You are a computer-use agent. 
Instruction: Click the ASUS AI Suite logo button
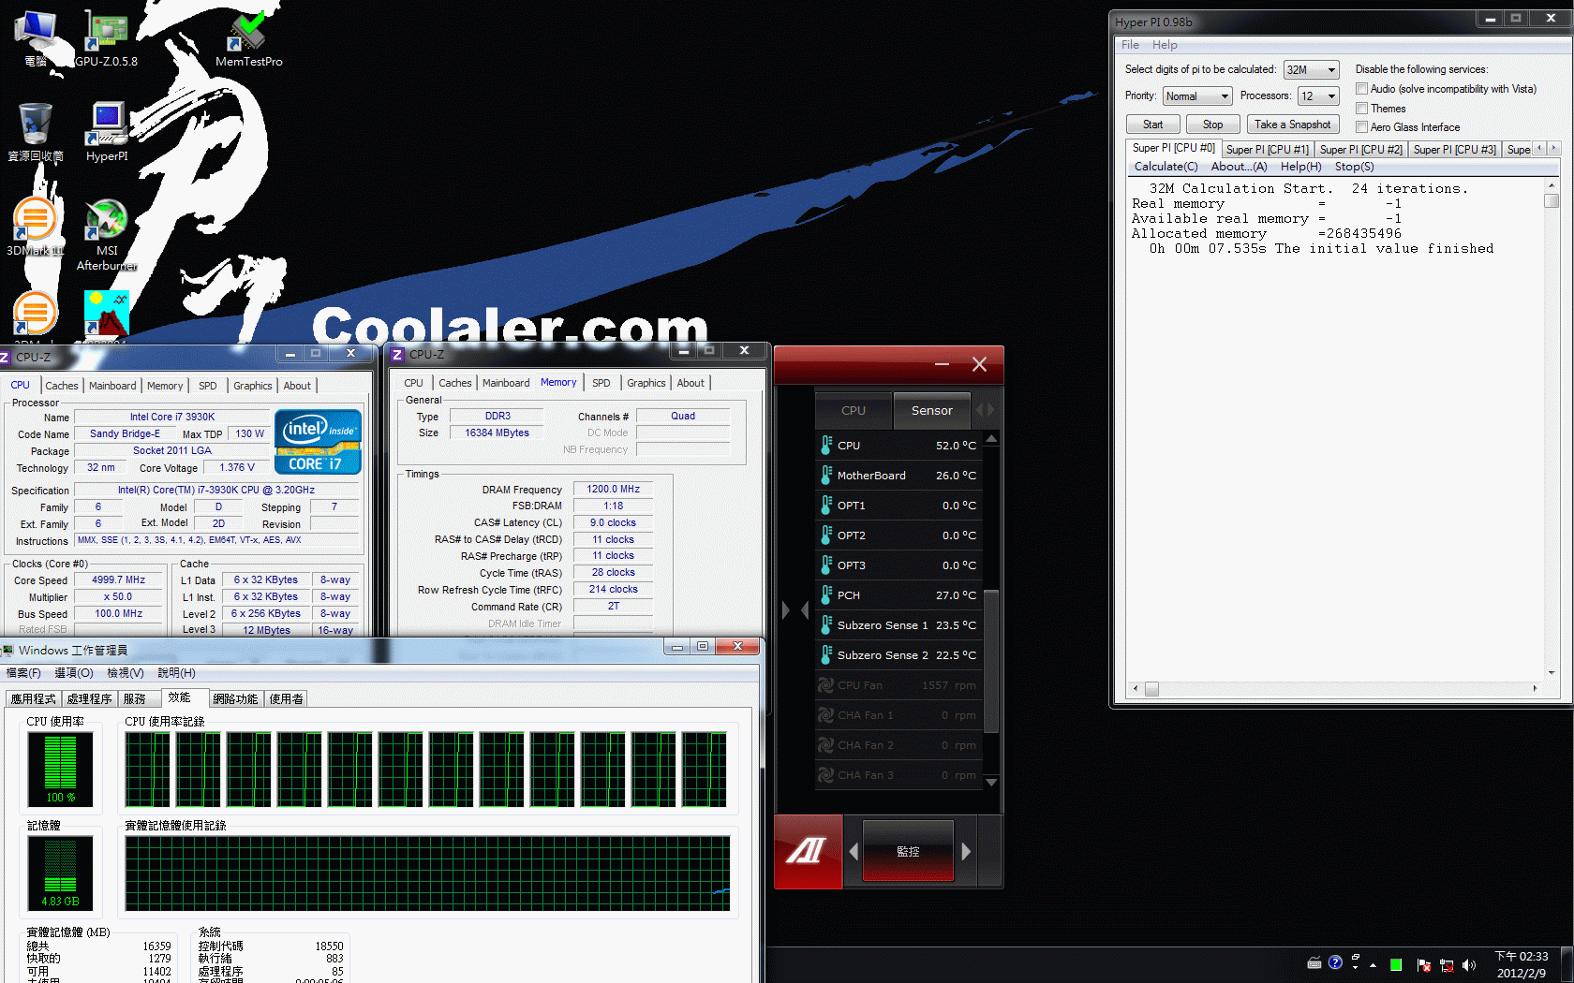808,851
